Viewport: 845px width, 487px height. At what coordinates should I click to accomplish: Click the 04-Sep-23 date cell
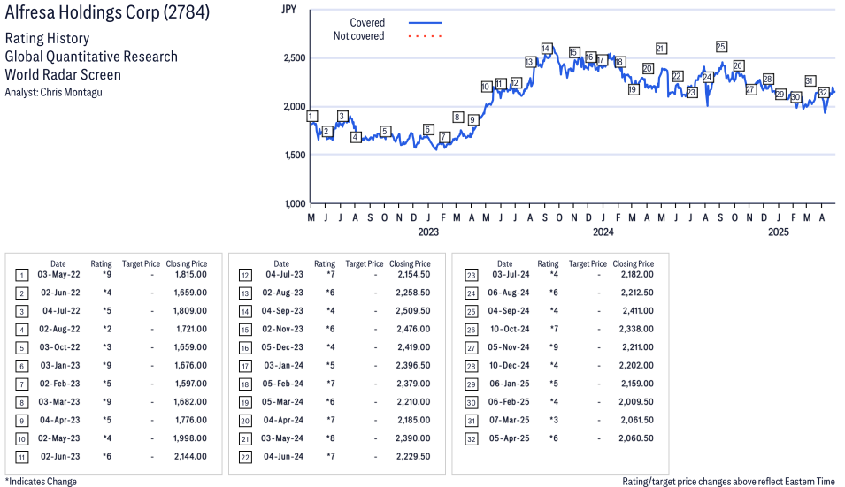pos(282,311)
